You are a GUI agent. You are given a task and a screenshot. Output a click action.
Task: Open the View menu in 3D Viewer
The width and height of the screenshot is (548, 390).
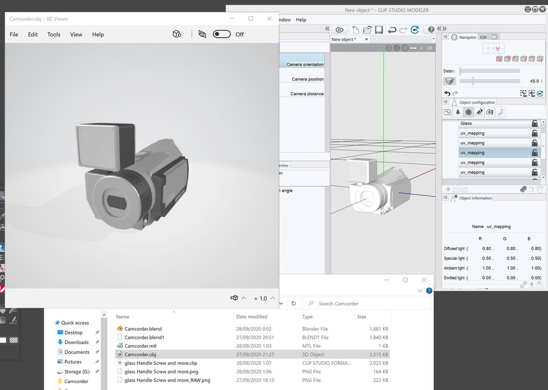coord(76,34)
